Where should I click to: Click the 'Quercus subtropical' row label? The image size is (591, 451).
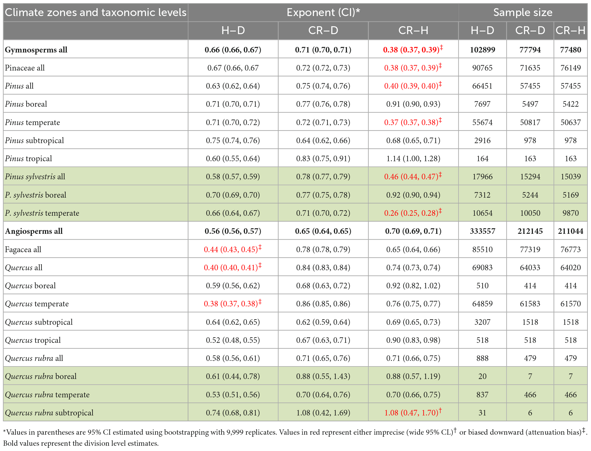[39, 322]
